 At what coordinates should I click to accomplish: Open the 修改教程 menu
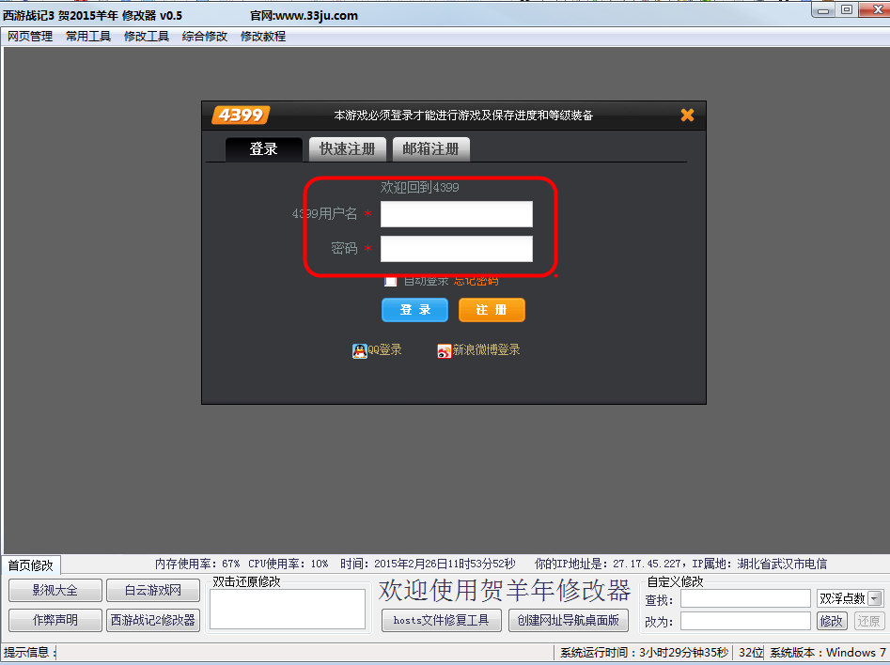[x=263, y=37]
